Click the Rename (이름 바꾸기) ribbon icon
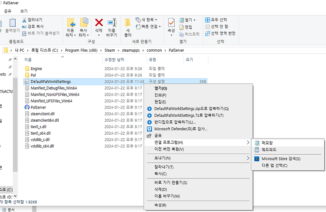 112,23
